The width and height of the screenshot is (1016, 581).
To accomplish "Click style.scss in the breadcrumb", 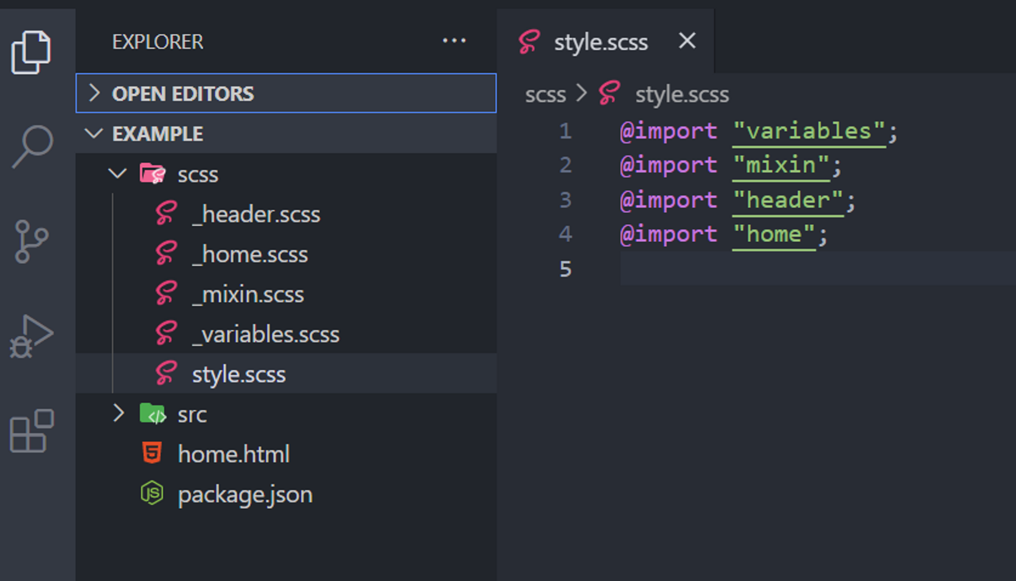I will coord(681,94).
